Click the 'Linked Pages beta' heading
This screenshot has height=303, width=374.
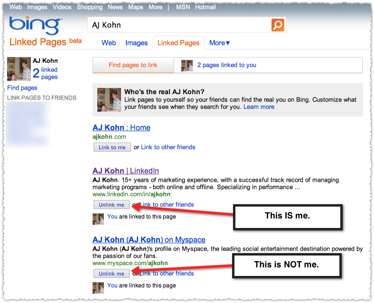[45, 42]
